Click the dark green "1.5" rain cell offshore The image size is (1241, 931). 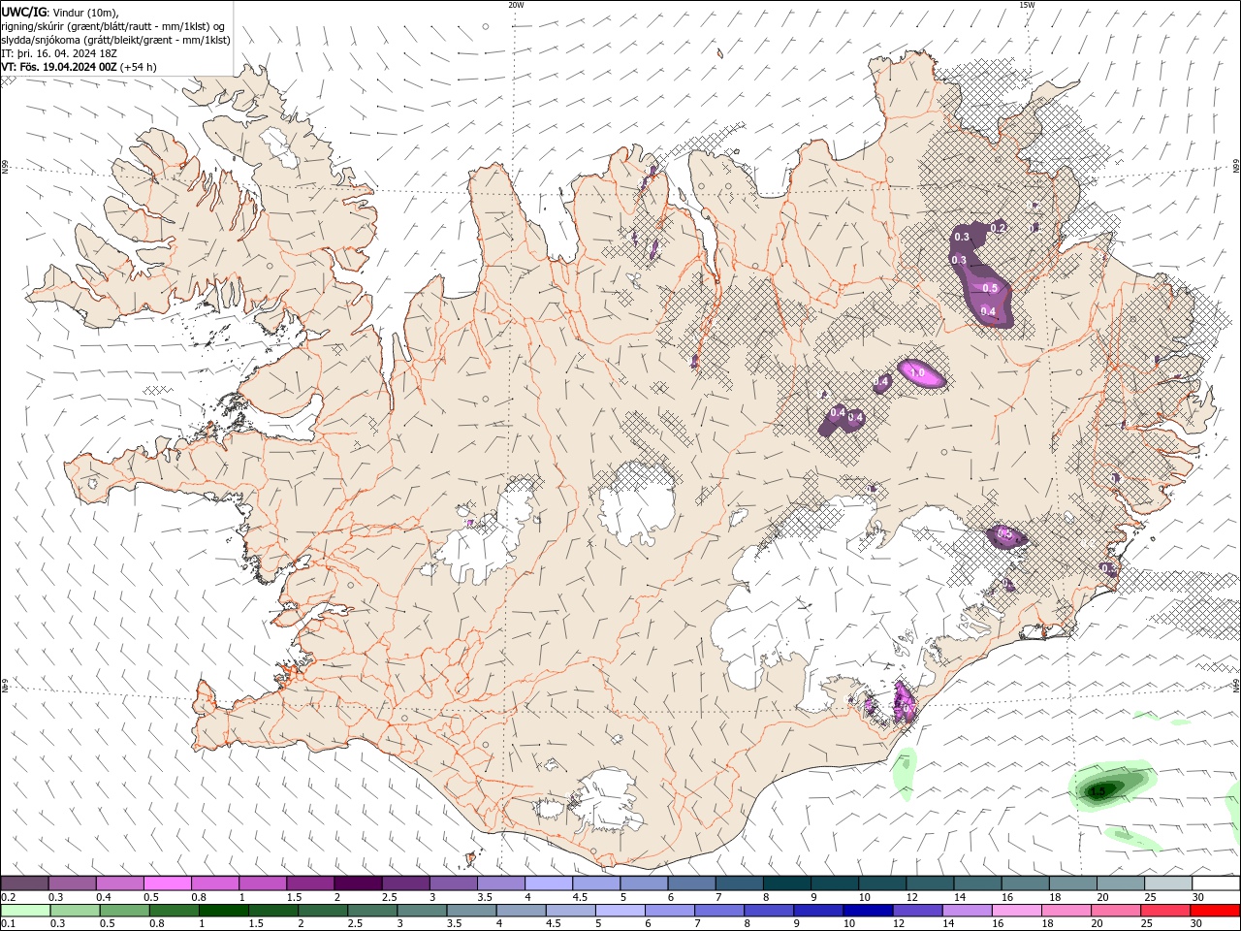click(1098, 790)
